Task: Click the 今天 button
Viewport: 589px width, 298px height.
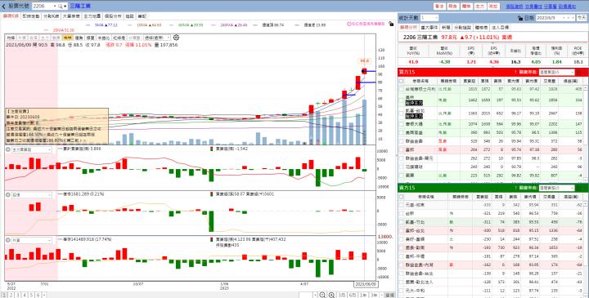Action: [x=581, y=18]
